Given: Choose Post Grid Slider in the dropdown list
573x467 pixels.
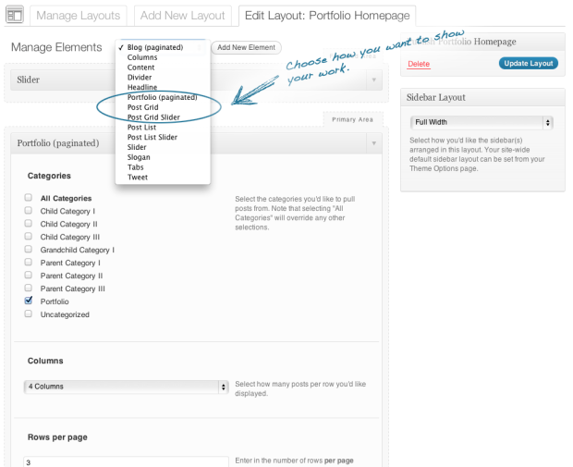Looking at the screenshot, I should click(x=153, y=117).
